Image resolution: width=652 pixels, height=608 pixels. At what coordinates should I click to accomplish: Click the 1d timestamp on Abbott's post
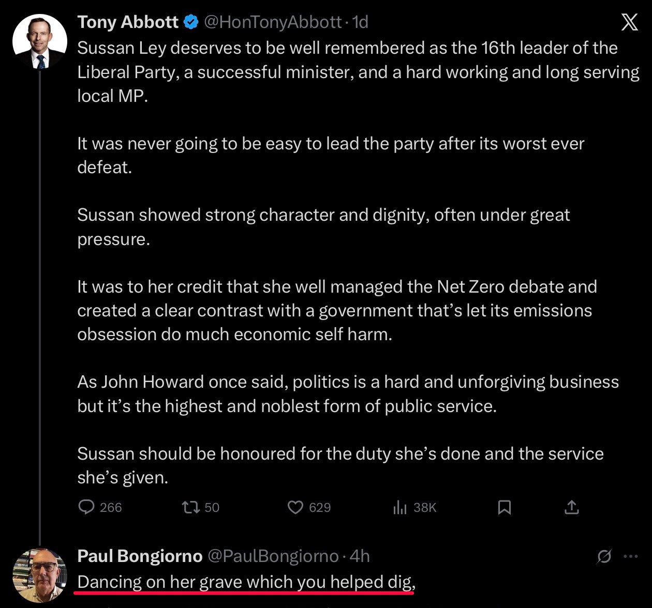[360, 22]
